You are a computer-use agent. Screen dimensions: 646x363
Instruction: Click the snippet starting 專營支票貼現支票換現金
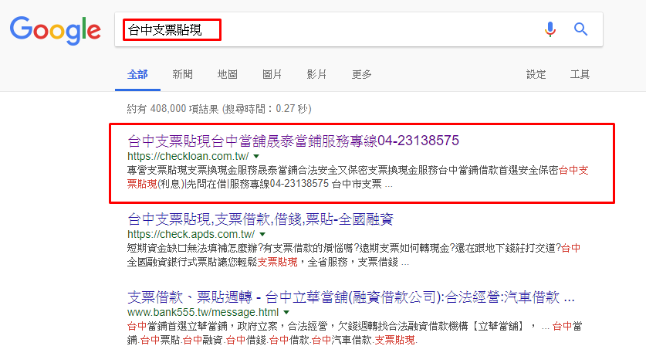[x=357, y=177]
